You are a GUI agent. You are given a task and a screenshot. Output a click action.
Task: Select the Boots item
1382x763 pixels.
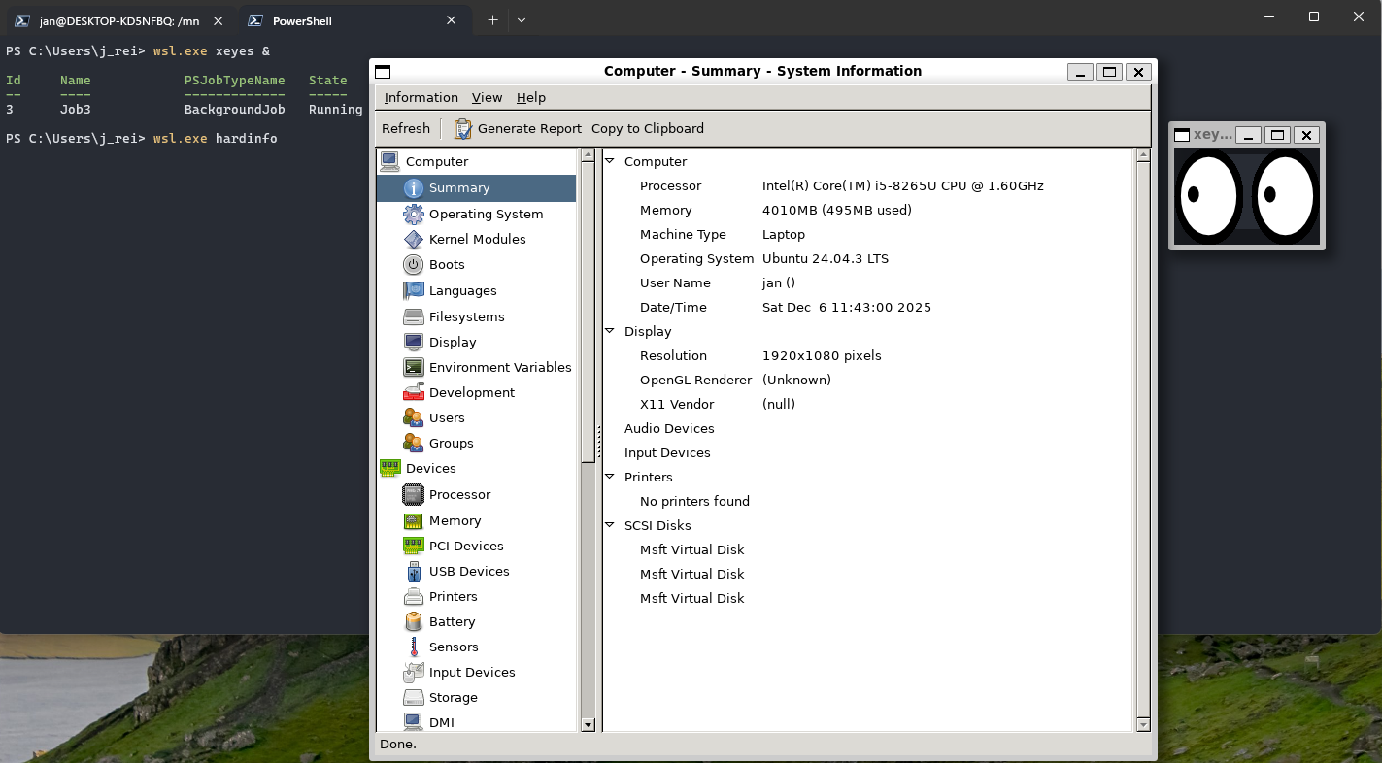point(448,264)
